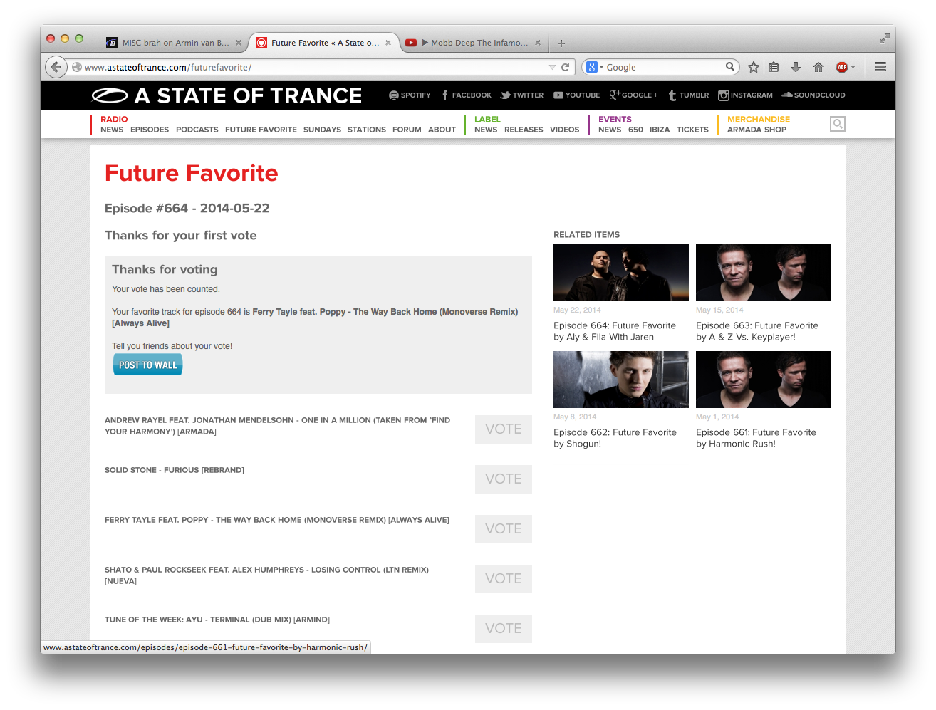Image resolution: width=936 pixels, height=710 pixels.
Task: Show URL history dropdown in address bar
Action: click(x=552, y=67)
